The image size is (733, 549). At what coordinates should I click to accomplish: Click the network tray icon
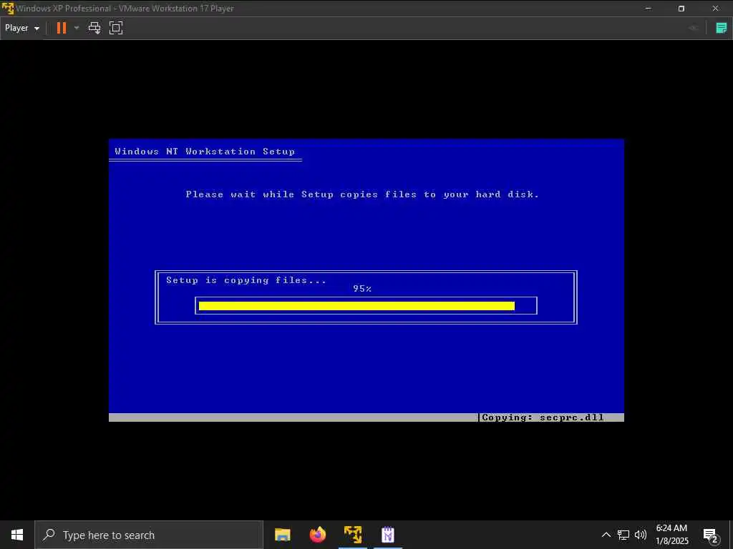[x=623, y=535]
